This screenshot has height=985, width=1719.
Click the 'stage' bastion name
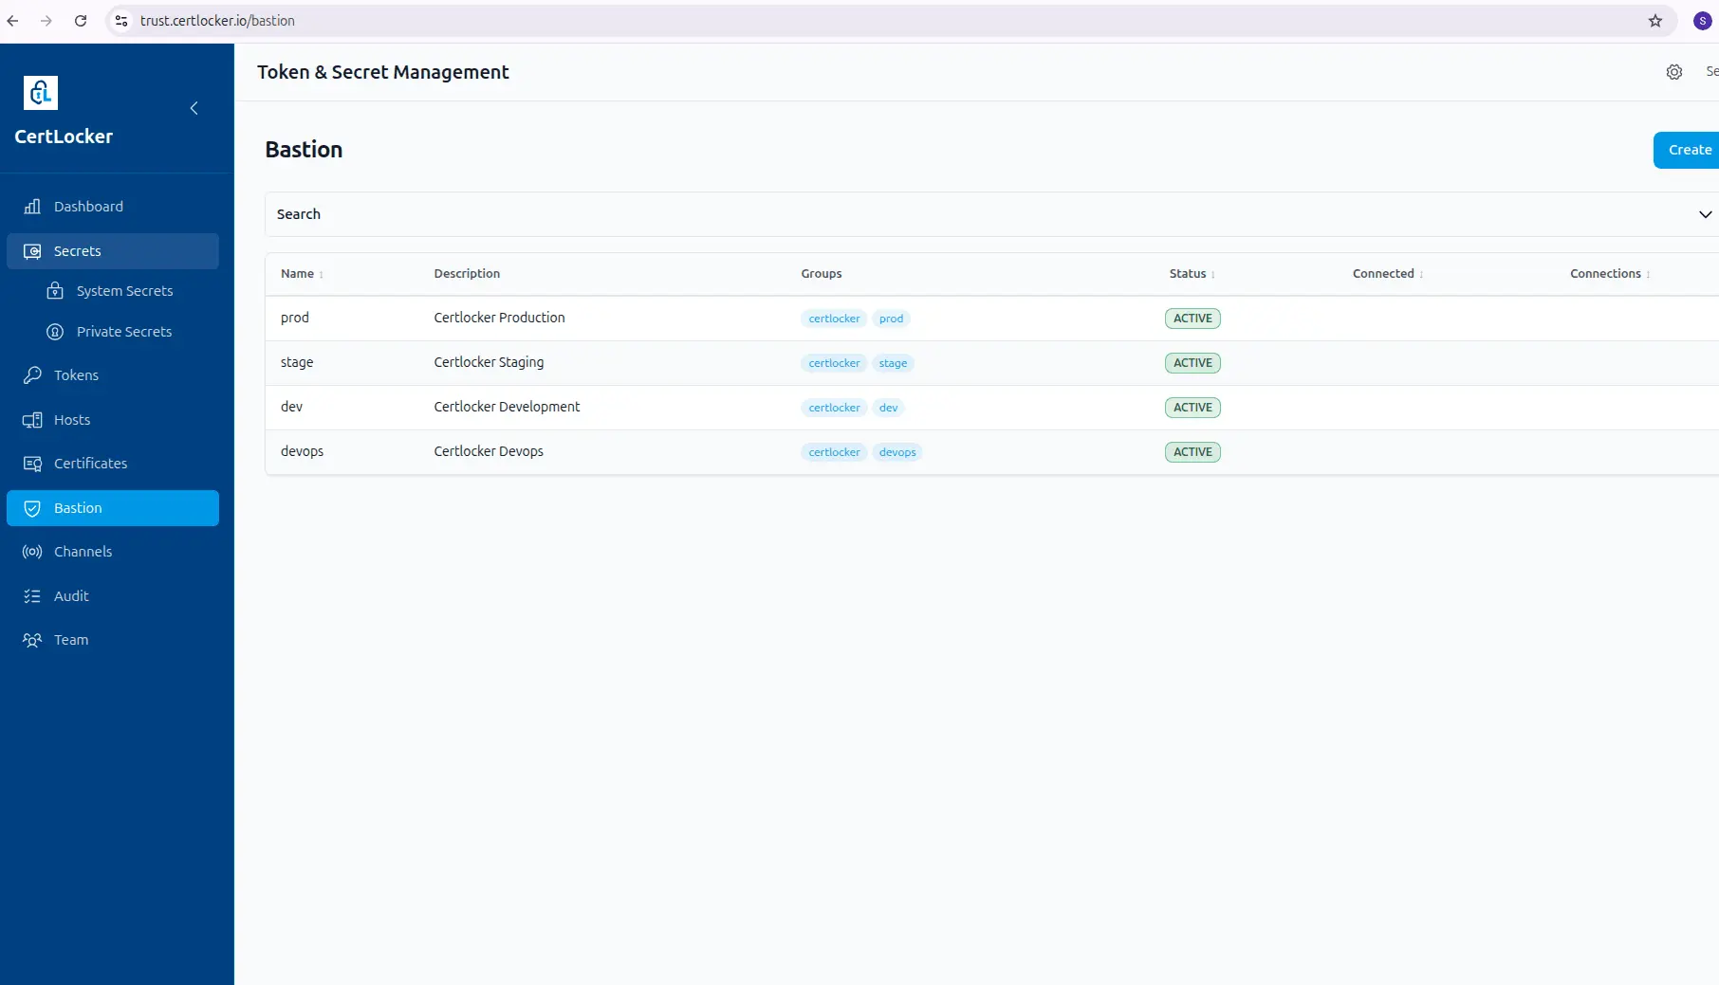[297, 362]
